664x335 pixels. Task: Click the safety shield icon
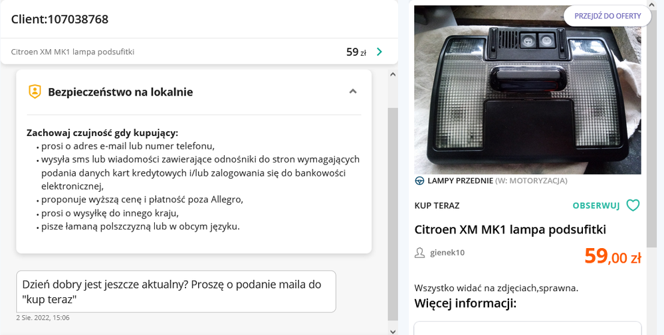[x=35, y=92]
